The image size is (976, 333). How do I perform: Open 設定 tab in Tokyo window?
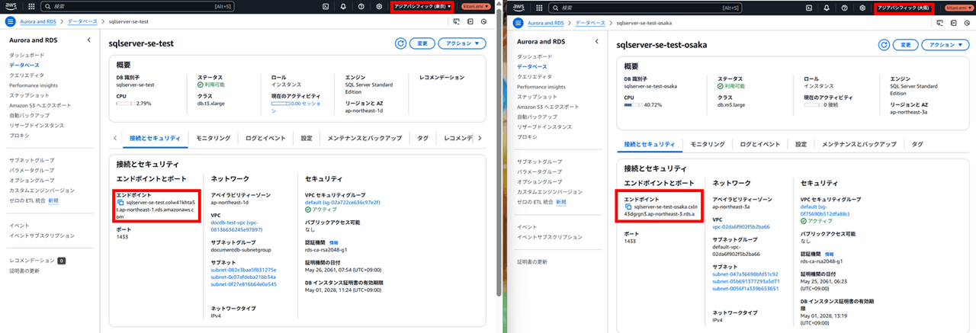point(307,138)
